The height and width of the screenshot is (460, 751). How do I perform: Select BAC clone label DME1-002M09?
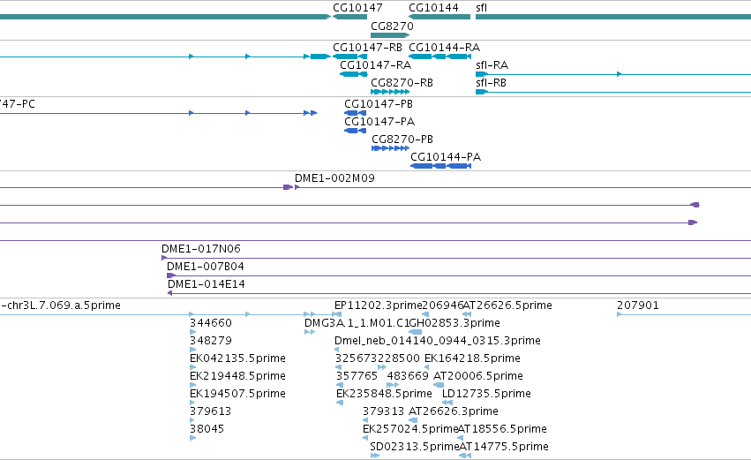tap(334, 178)
